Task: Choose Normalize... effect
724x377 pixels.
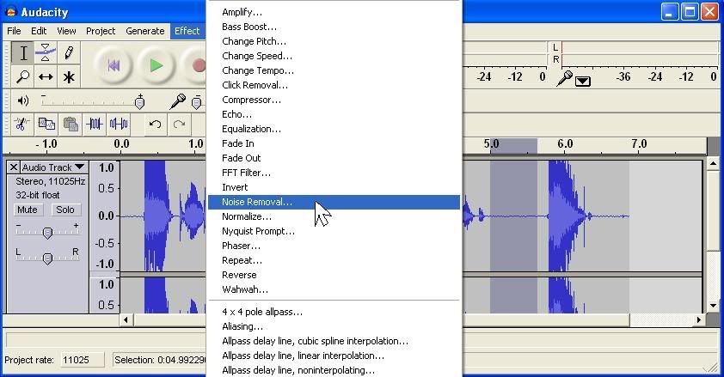Action: 334,216
